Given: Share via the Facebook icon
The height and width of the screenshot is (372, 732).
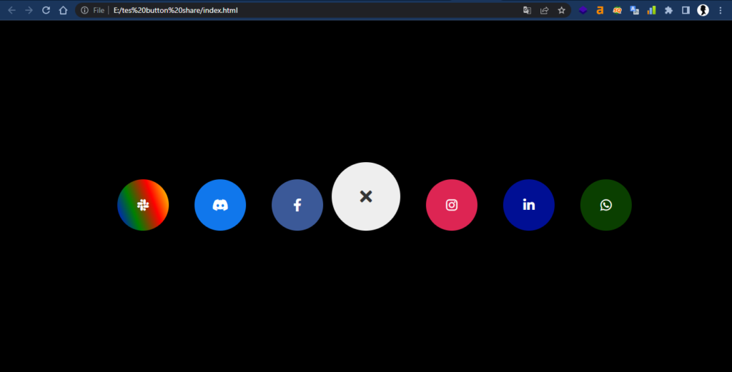Looking at the screenshot, I should point(297,205).
